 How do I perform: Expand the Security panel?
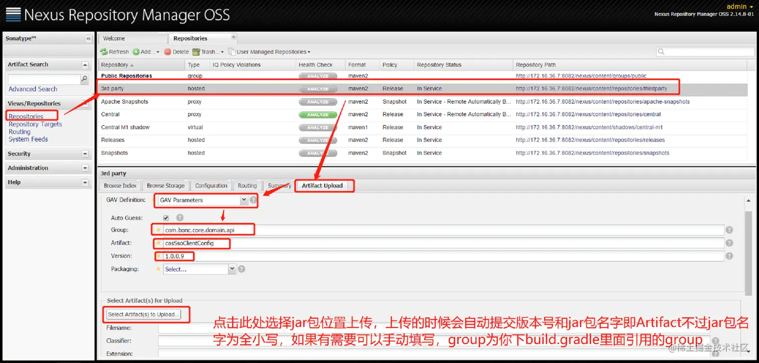pyautogui.click(x=84, y=153)
